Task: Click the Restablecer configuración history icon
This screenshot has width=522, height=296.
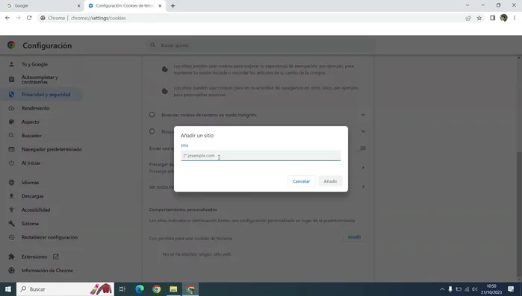Action: (x=12, y=238)
